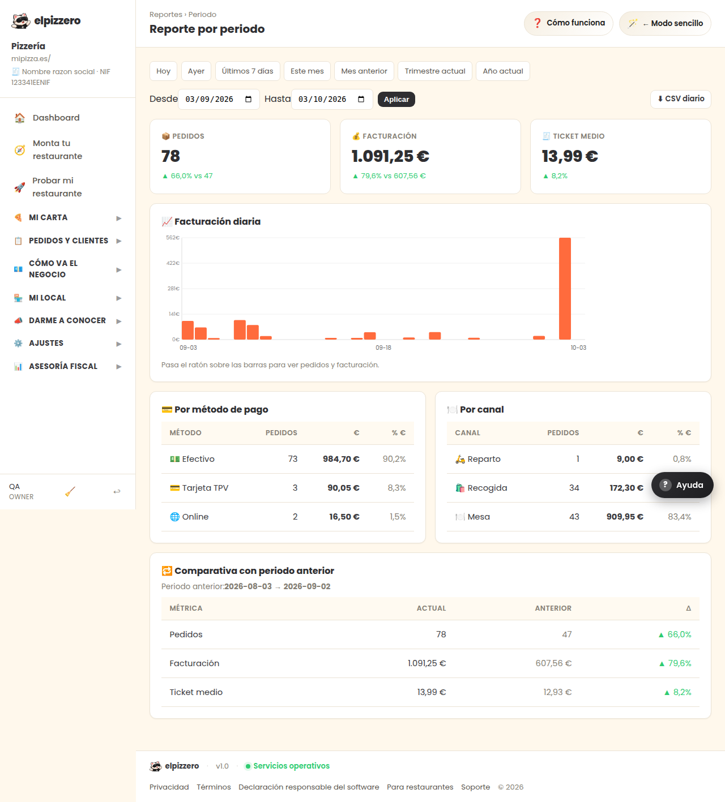Open calendar picker in Desde date field

[x=248, y=99]
